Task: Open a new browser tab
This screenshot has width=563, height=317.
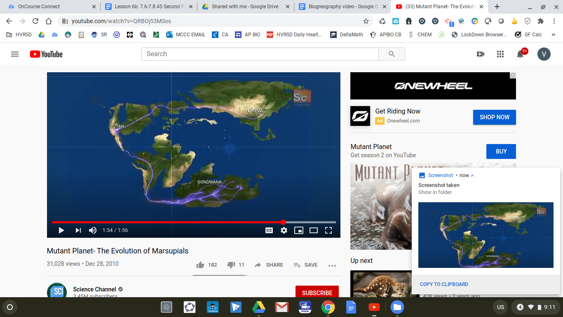Action: coord(497,7)
